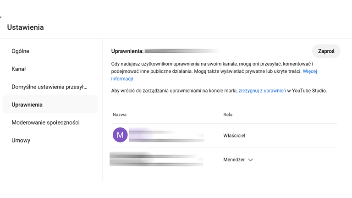Screen dimensions: 352x198
Task: Open Domyślne ustawienia przesyłania section
Action: [x=50, y=87]
